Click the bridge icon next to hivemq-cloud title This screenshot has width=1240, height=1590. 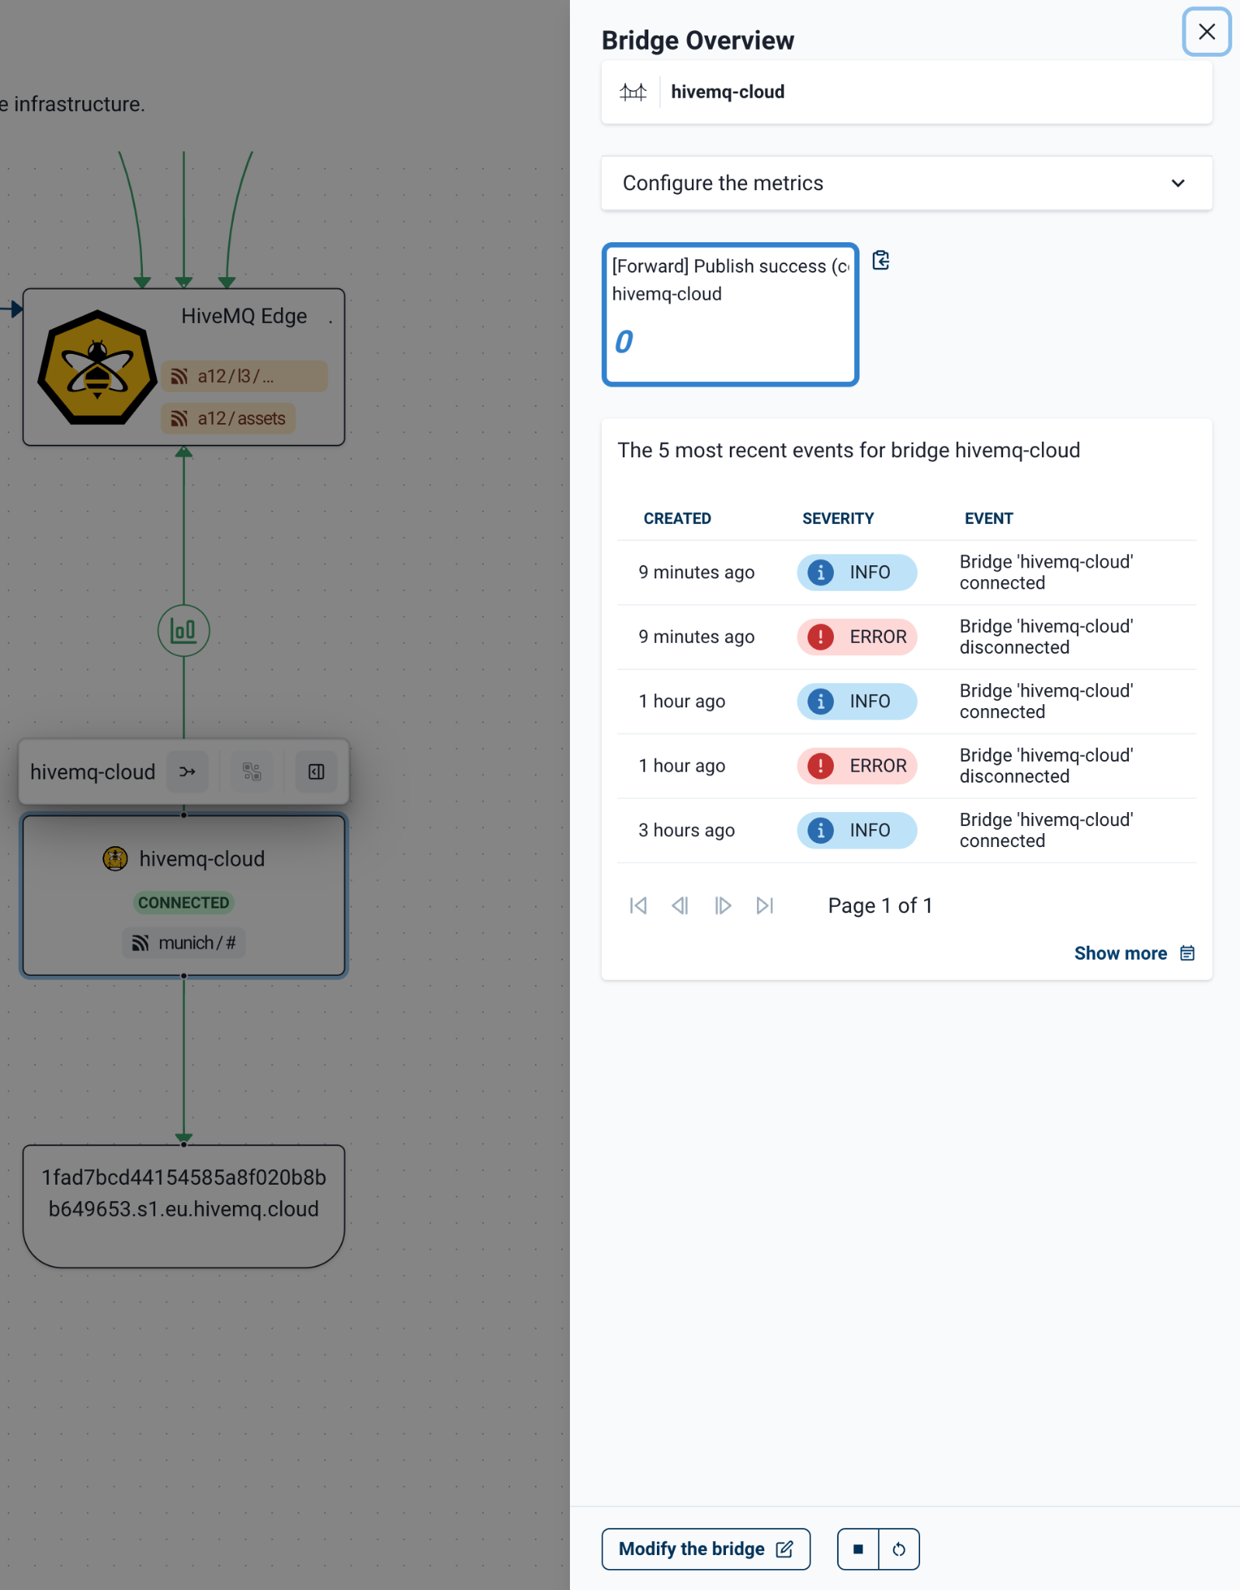[x=633, y=92]
